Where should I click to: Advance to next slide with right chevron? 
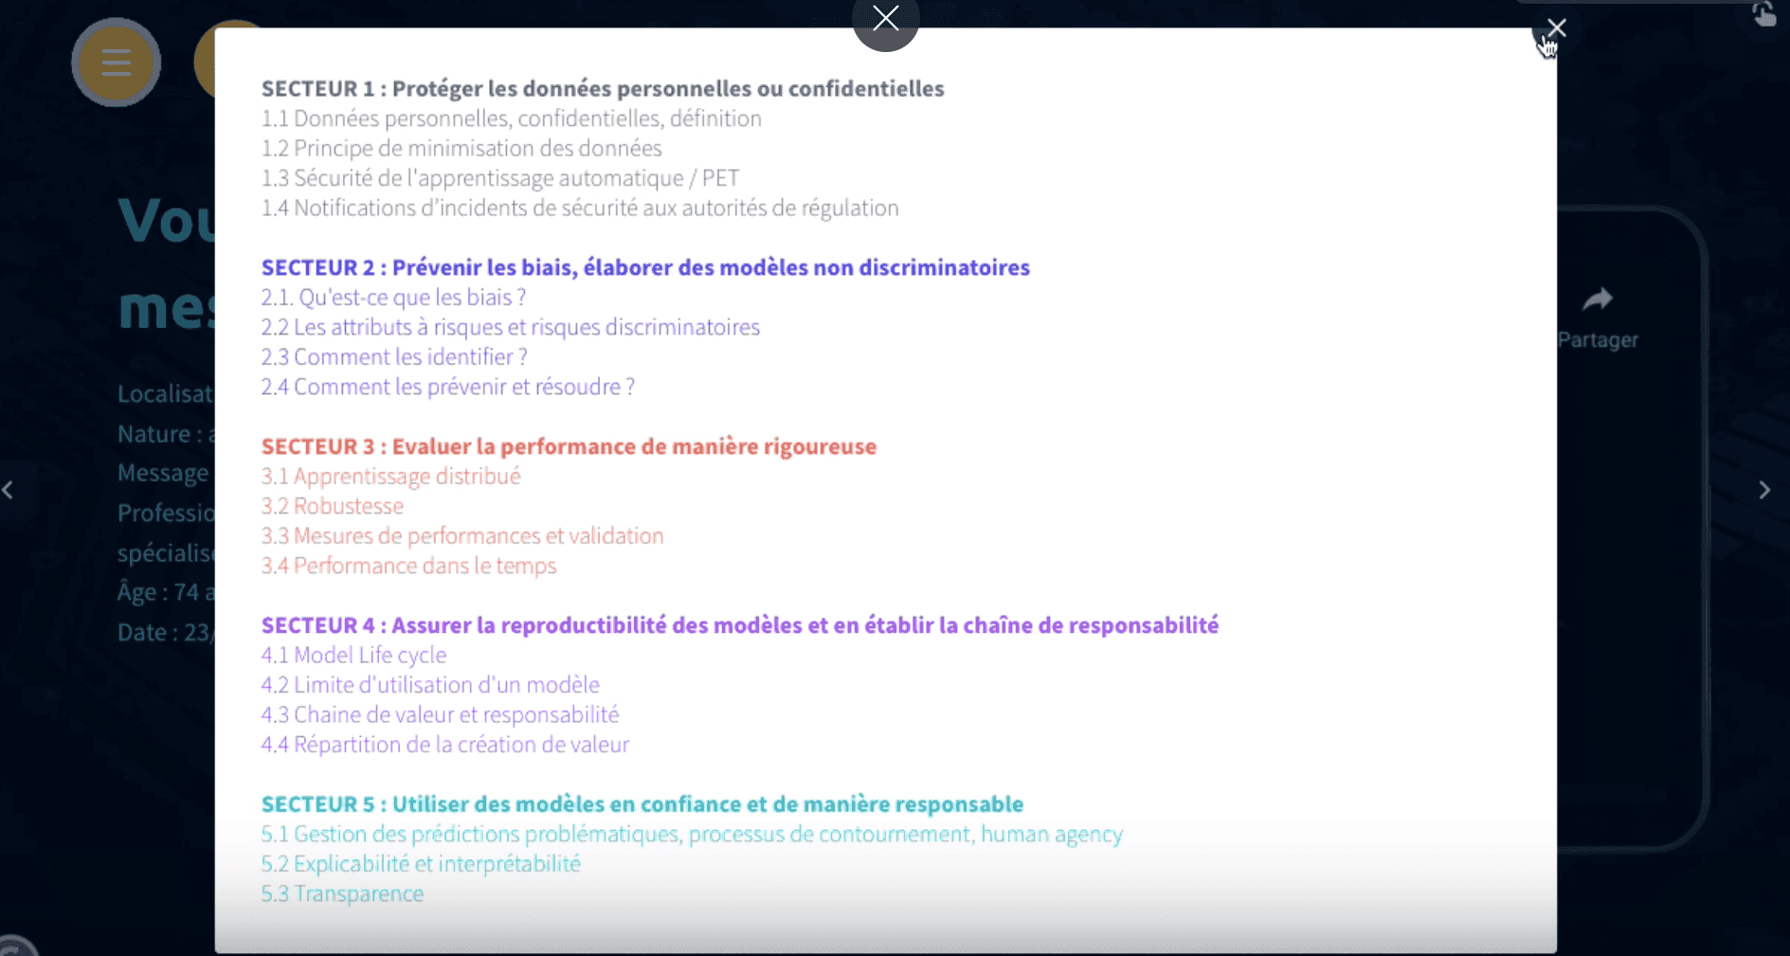[1763, 490]
